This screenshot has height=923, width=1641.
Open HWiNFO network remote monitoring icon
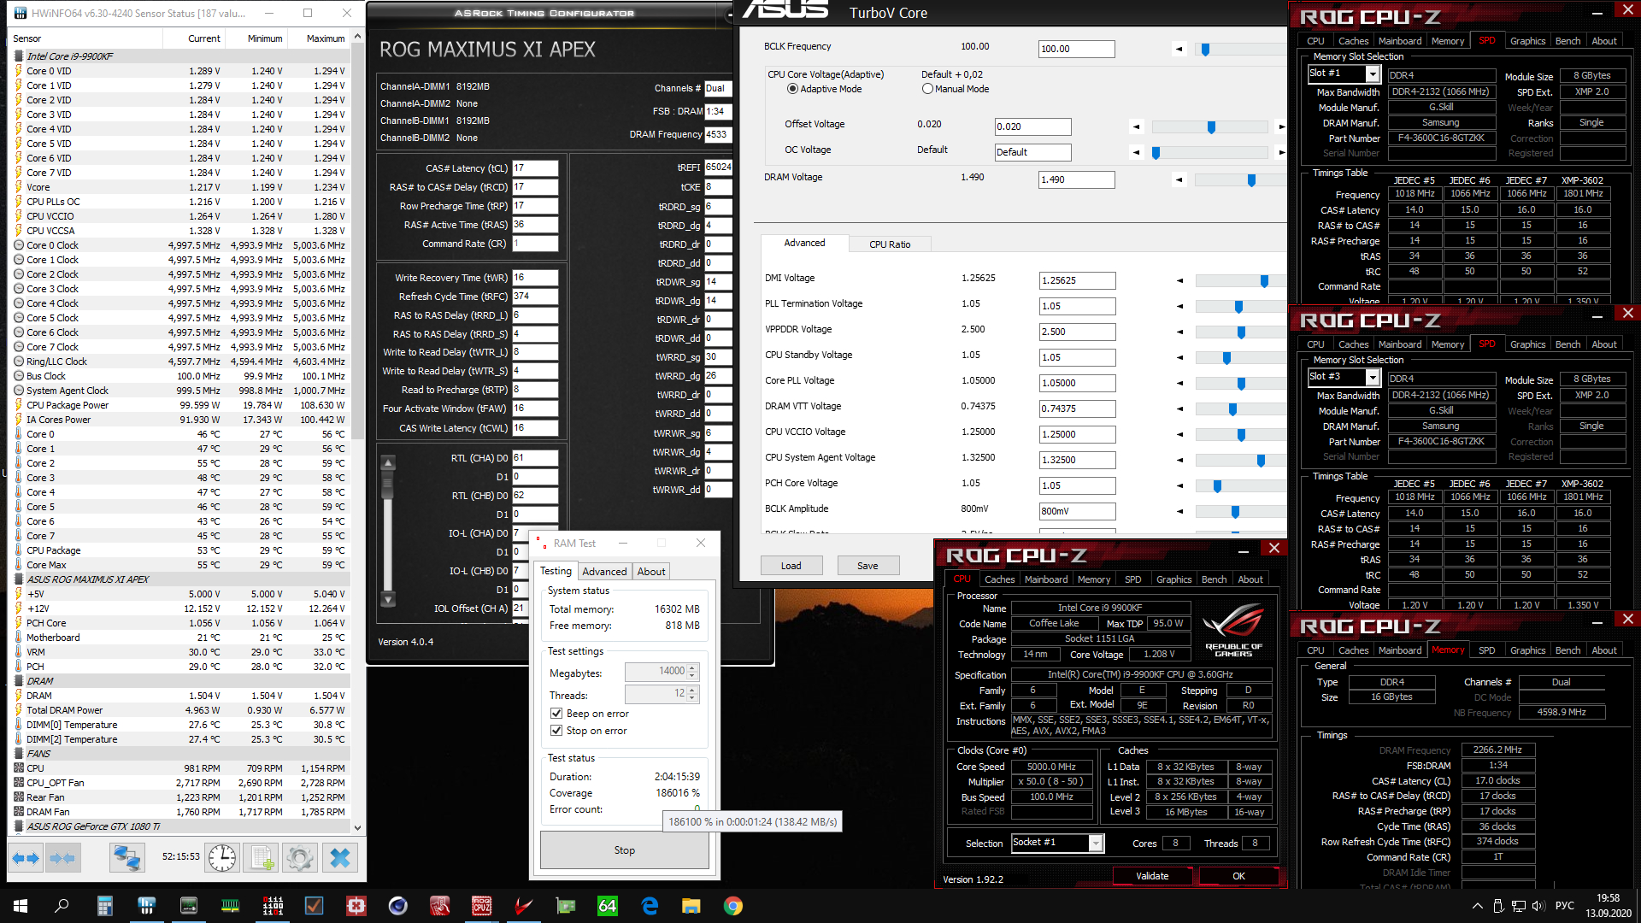126,857
